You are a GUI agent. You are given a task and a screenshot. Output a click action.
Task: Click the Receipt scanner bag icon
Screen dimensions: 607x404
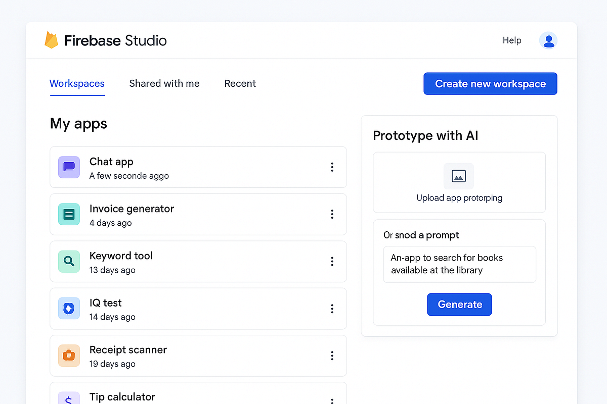69,356
